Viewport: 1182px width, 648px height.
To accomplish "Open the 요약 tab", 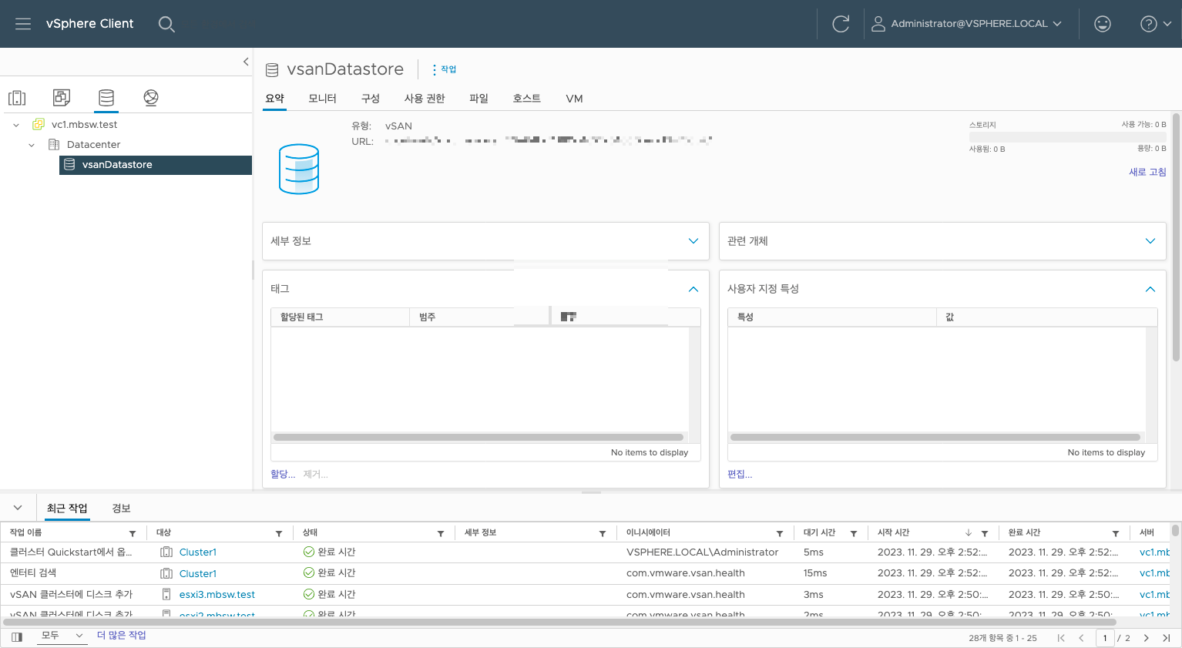I will [x=274, y=99].
